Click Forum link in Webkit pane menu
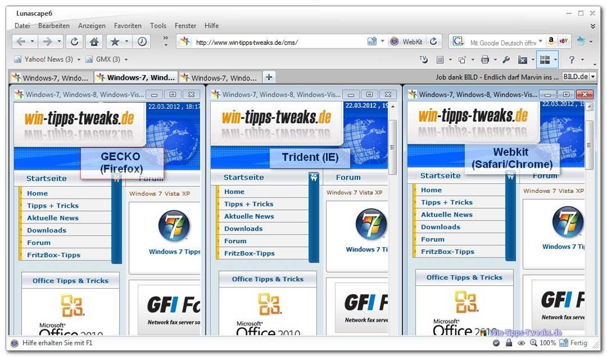Viewport: 607px width, 357px height. (433, 240)
